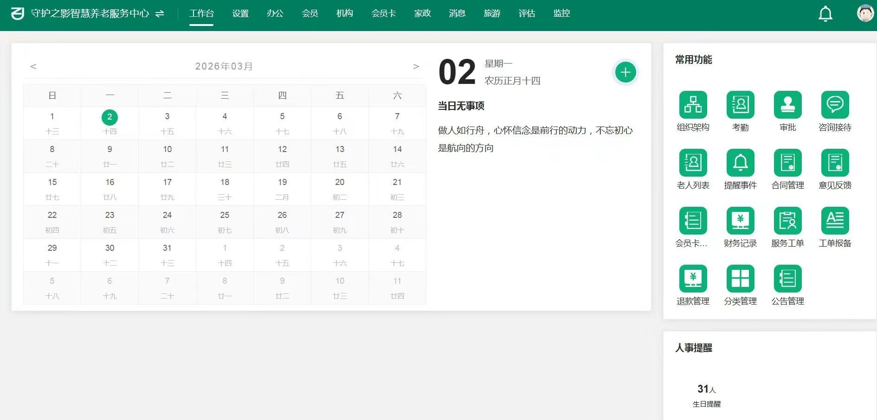Open the 评估 menu
This screenshot has width=877, height=420.
[527, 13]
